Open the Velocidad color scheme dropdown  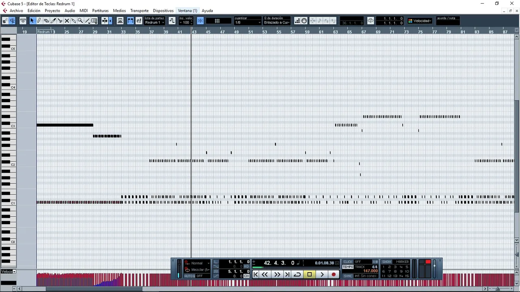pyautogui.click(x=420, y=21)
